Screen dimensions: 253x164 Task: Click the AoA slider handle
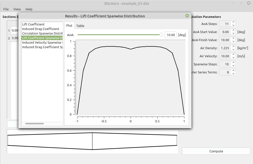tap(161, 35)
